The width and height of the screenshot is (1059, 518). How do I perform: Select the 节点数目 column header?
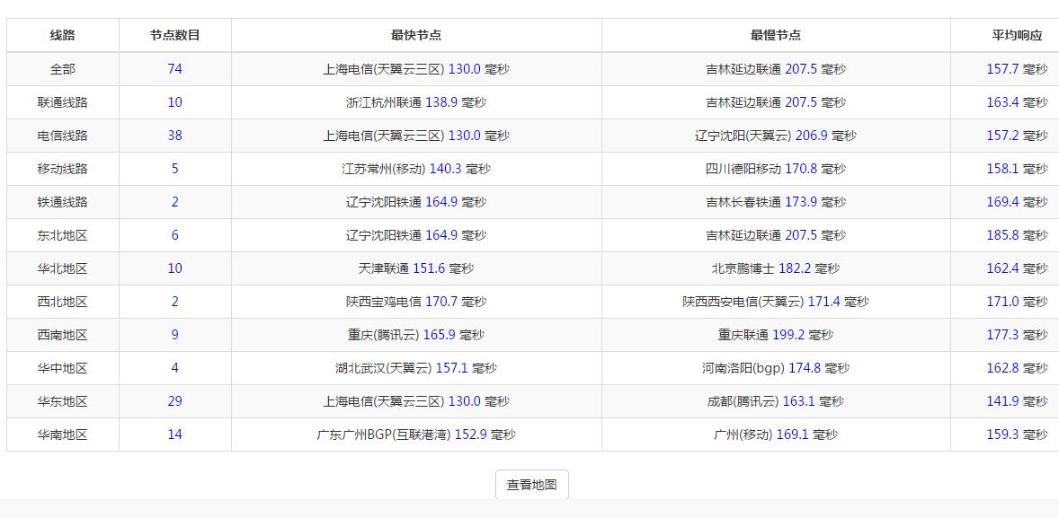[175, 36]
